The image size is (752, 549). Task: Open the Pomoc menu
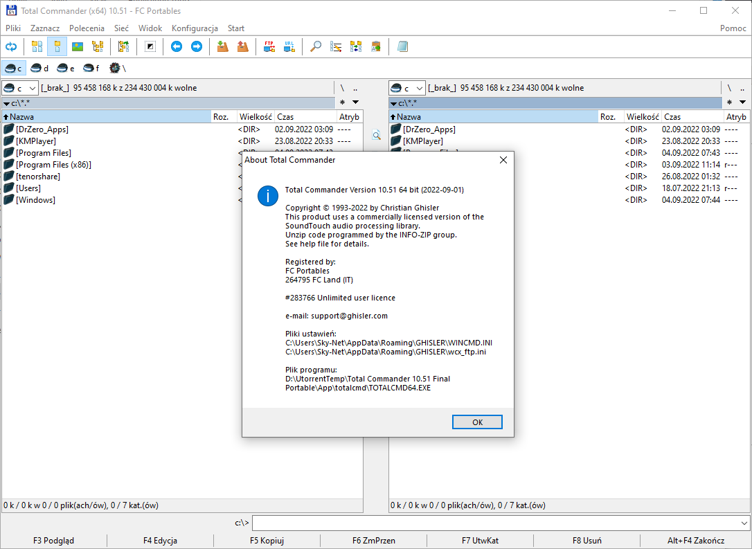click(733, 28)
